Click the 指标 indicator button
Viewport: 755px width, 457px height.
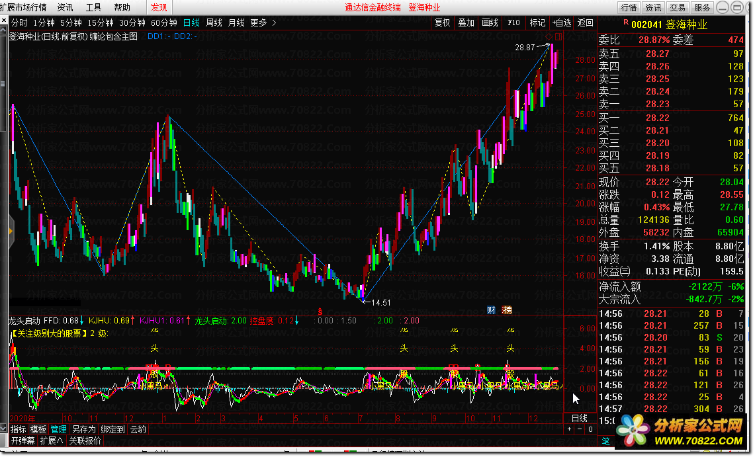(x=19, y=429)
